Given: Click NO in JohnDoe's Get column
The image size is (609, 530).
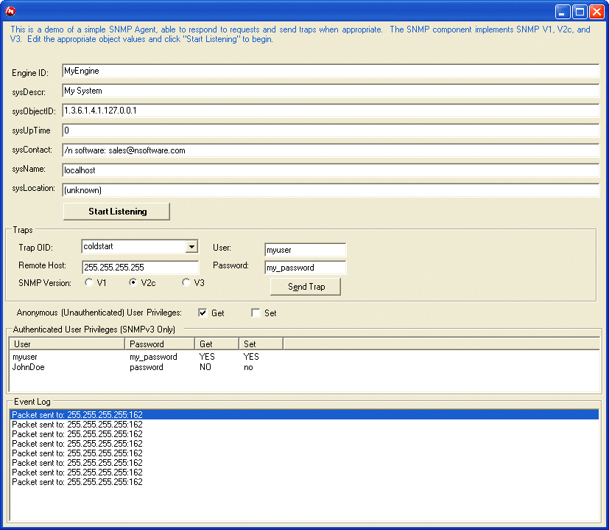Looking at the screenshot, I should click(x=205, y=367).
